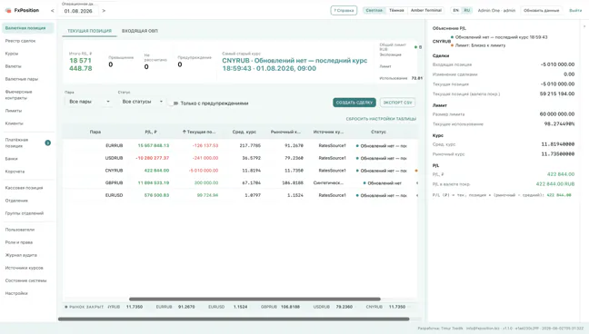Open Корсчета in sidebar
The image size is (589, 334).
[x=28, y=172]
